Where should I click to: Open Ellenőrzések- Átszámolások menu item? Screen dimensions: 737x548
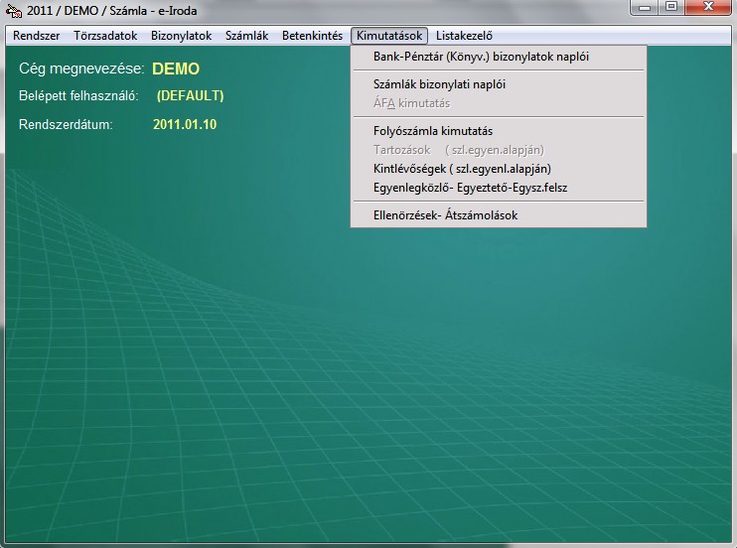point(445,214)
